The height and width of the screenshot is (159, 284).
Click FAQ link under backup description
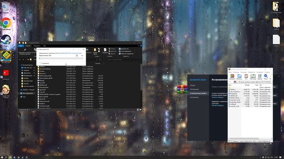tap(217, 97)
